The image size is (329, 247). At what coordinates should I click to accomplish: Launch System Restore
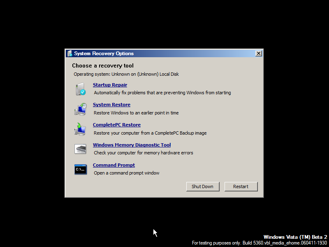tap(111, 105)
